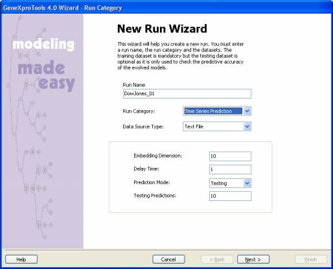Image resolution: width=333 pixels, height=269 pixels.
Task: Open the Prediction Mode dropdown arrow
Action: click(x=247, y=183)
